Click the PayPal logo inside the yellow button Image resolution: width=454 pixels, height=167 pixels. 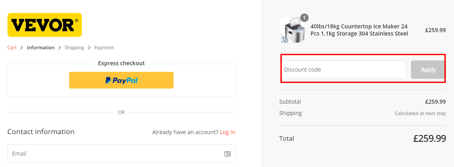point(121,80)
